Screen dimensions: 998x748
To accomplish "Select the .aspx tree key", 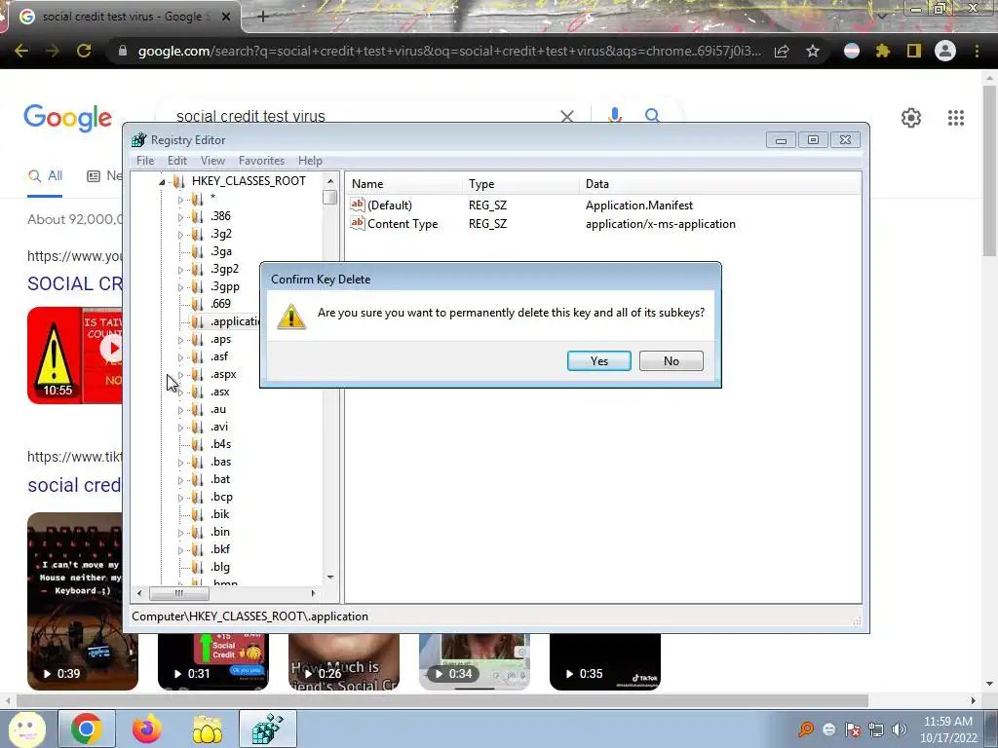I will point(223,375).
